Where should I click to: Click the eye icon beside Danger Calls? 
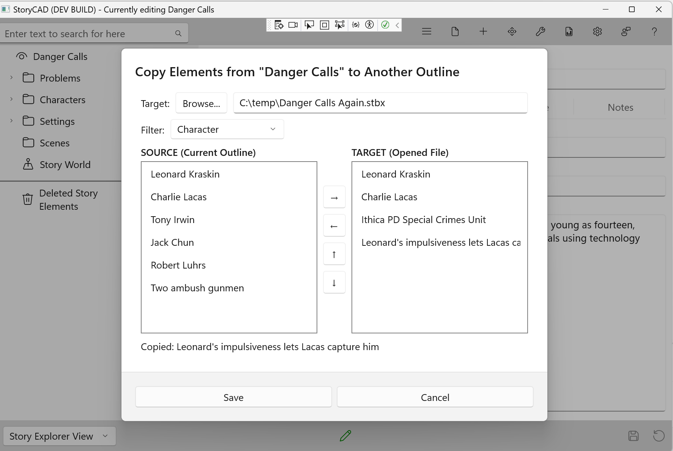tap(21, 56)
